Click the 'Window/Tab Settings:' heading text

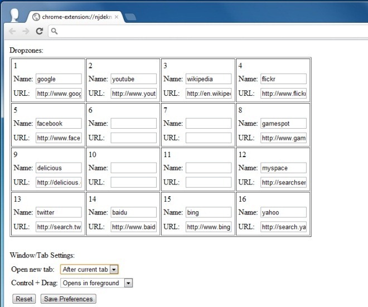[x=42, y=255]
